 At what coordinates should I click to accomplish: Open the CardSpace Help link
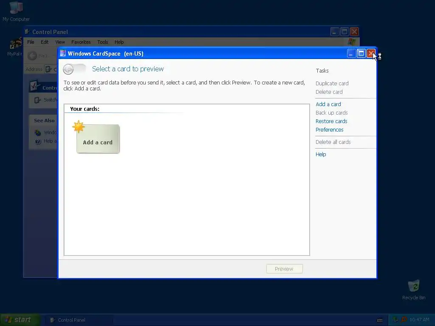(321, 155)
